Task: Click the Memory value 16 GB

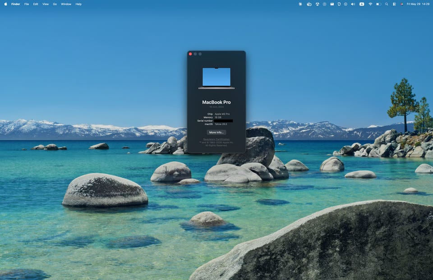Action: tap(218, 117)
